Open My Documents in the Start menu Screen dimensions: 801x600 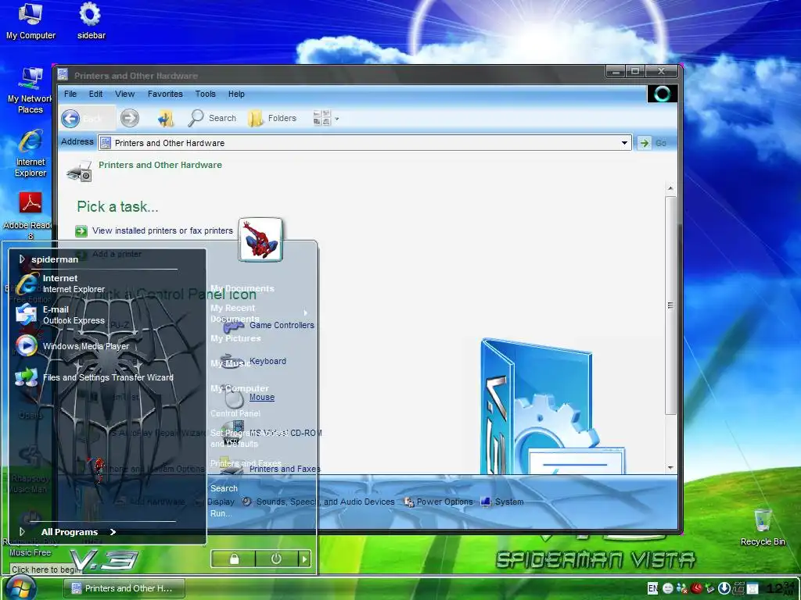pyautogui.click(x=242, y=288)
